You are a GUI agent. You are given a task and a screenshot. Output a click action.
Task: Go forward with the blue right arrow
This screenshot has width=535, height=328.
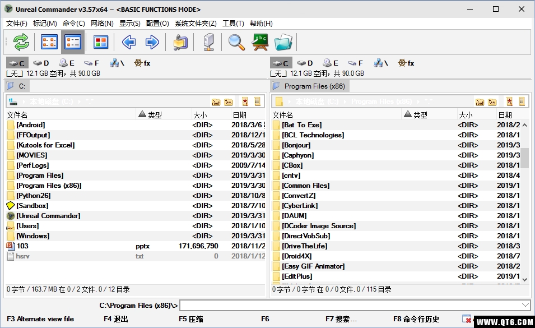(x=152, y=42)
